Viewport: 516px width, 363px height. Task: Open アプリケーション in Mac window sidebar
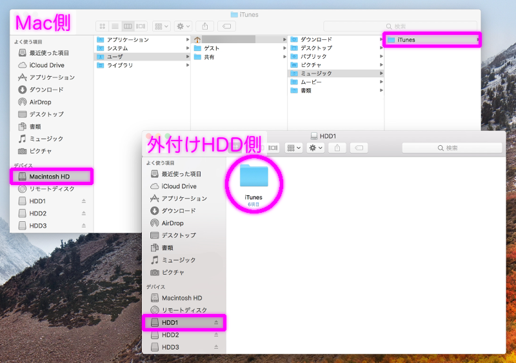click(x=46, y=77)
